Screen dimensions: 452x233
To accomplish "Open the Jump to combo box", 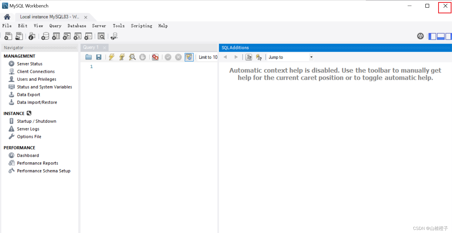I will pyautogui.click(x=311, y=57).
